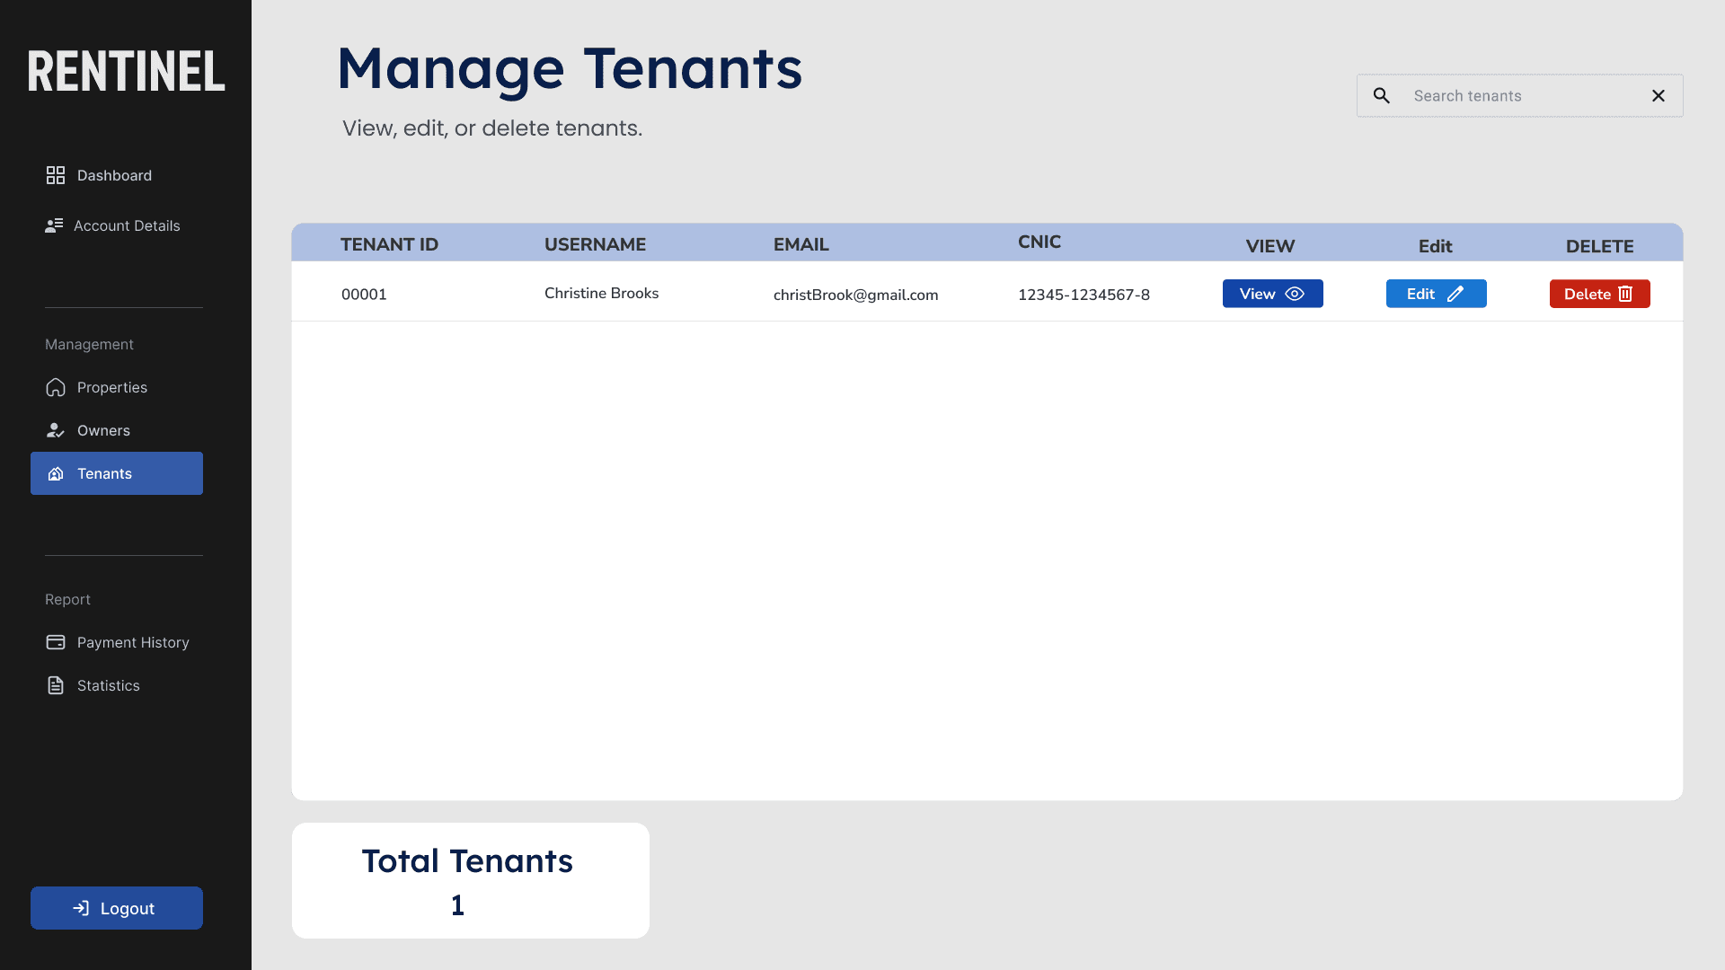Click the Payment History card icon
The height and width of the screenshot is (970, 1725).
(56, 642)
